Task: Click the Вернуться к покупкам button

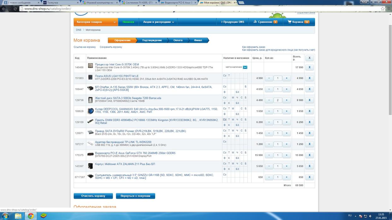Action: [136, 196]
